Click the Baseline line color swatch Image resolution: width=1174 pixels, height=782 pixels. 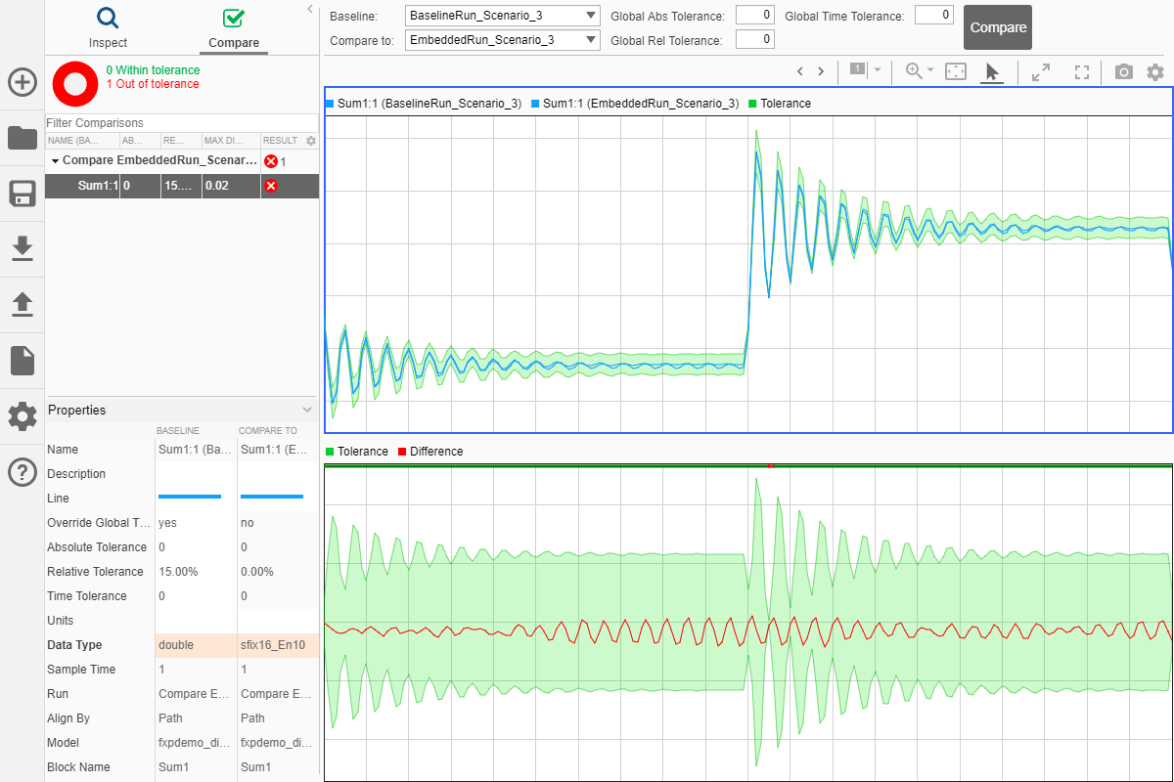pos(190,497)
